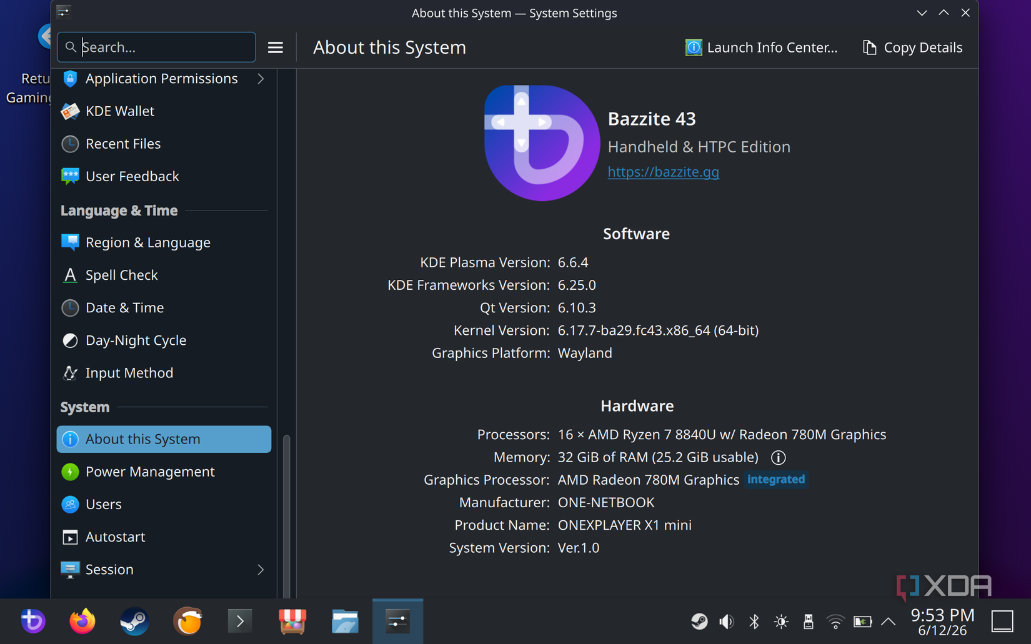The width and height of the screenshot is (1031, 644).
Task: Expand the Session chevron arrow
Action: (x=261, y=570)
